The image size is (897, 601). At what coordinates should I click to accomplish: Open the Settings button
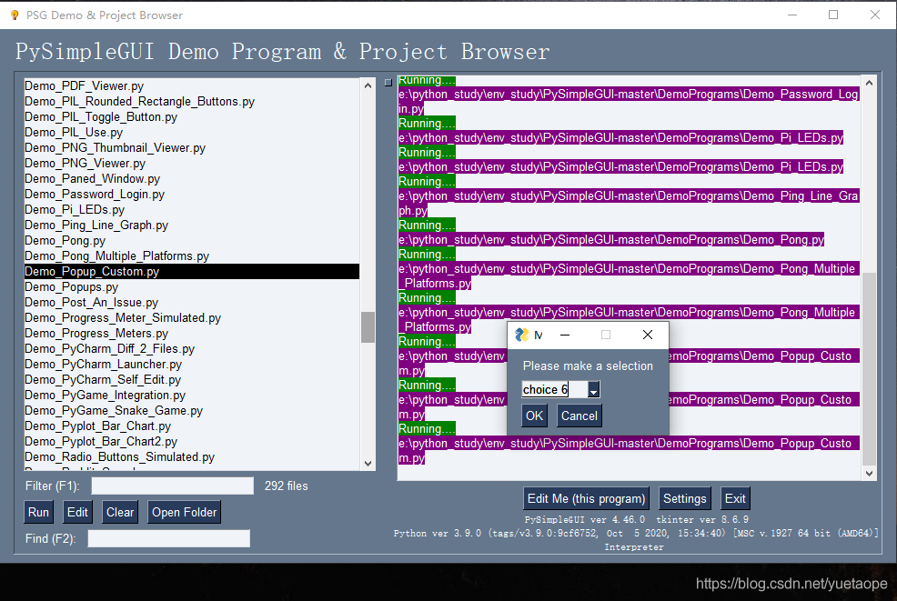[685, 498]
